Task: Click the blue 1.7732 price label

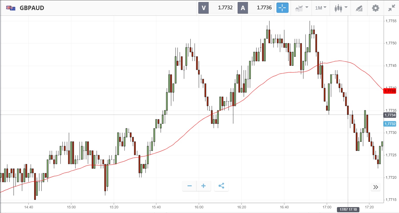Action: 390,124
